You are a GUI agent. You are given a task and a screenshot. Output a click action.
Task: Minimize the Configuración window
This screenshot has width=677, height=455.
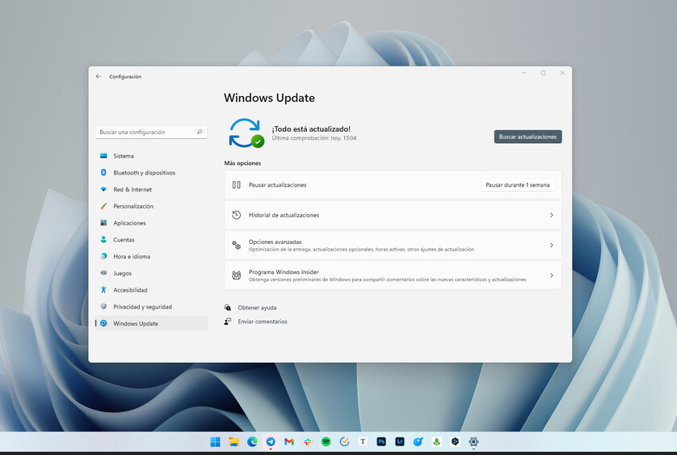pyautogui.click(x=524, y=73)
